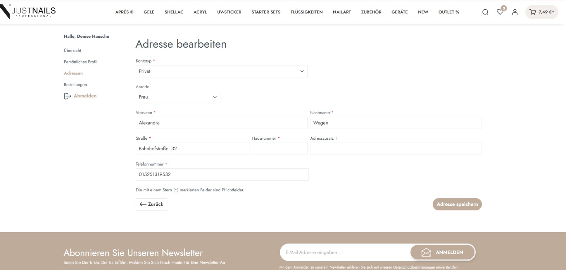Click the JustNails Professional logo

(x=28, y=12)
